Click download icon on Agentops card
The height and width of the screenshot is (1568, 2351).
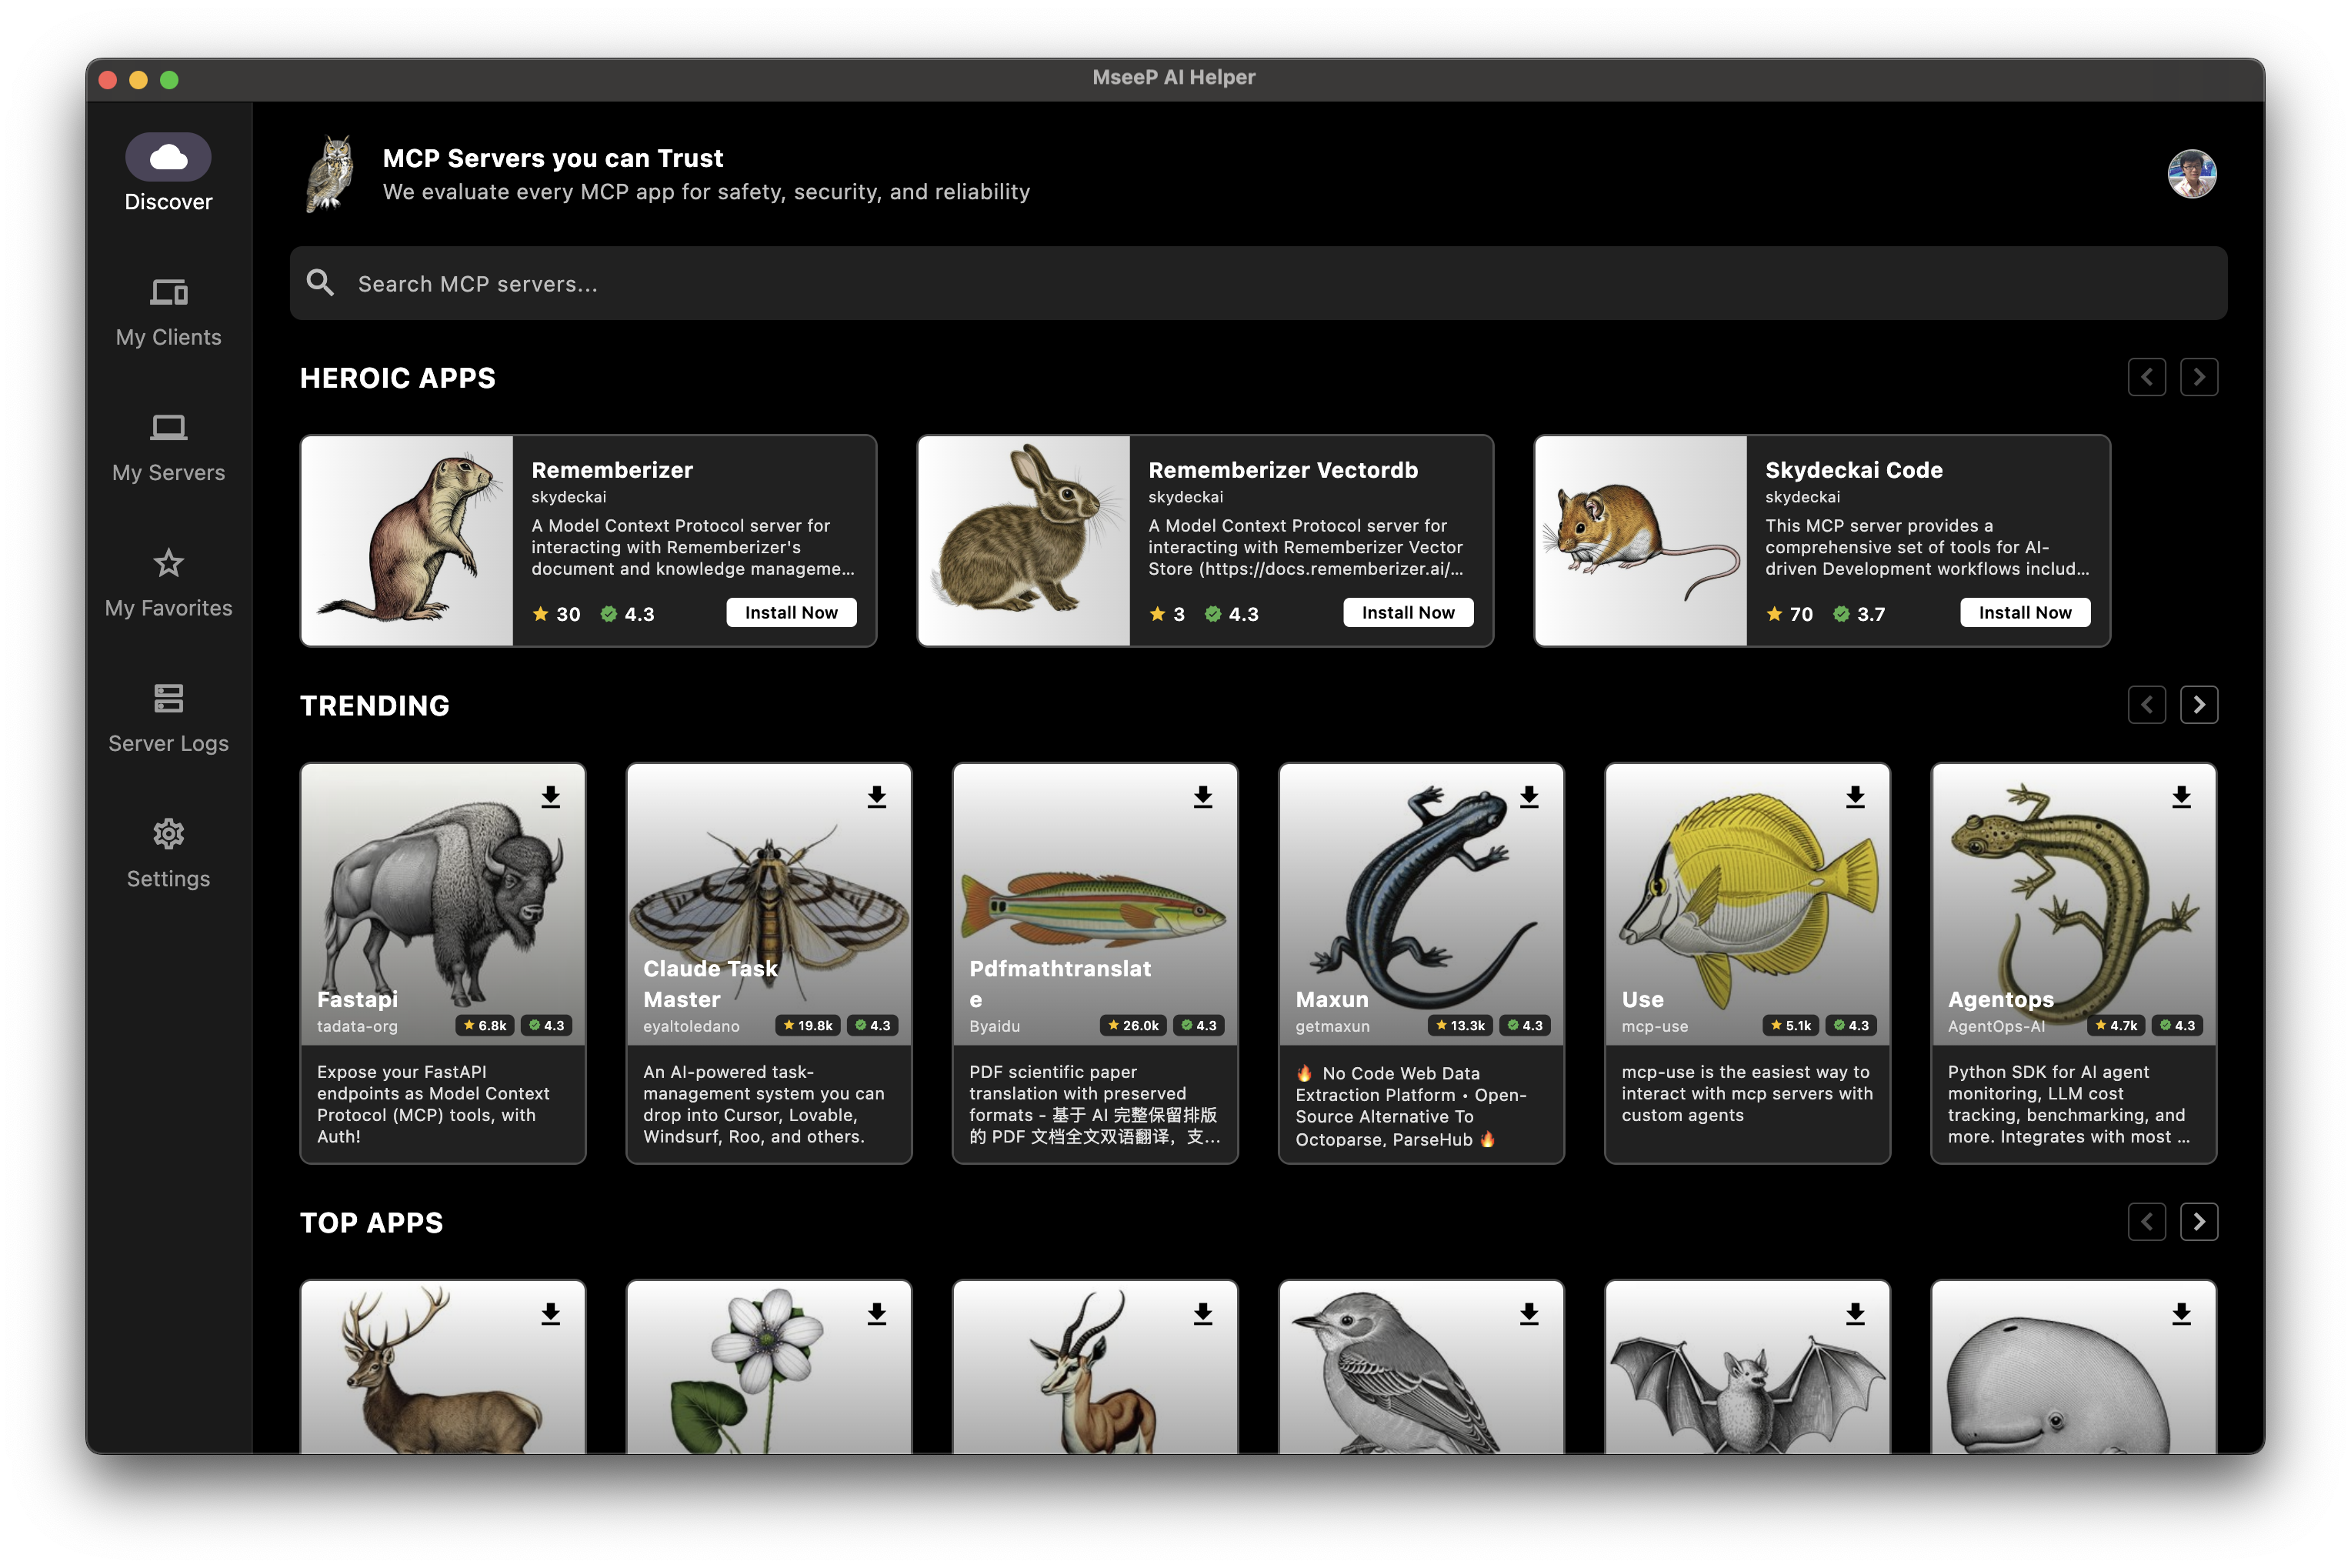click(2180, 797)
